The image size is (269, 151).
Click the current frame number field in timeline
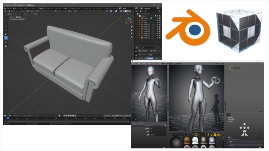click(x=107, y=116)
